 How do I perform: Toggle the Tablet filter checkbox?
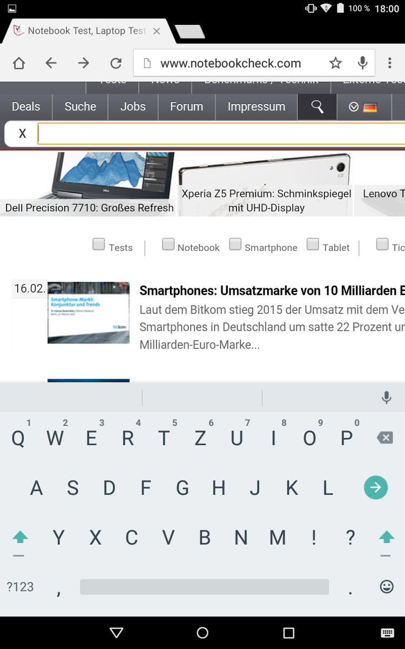tap(313, 244)
